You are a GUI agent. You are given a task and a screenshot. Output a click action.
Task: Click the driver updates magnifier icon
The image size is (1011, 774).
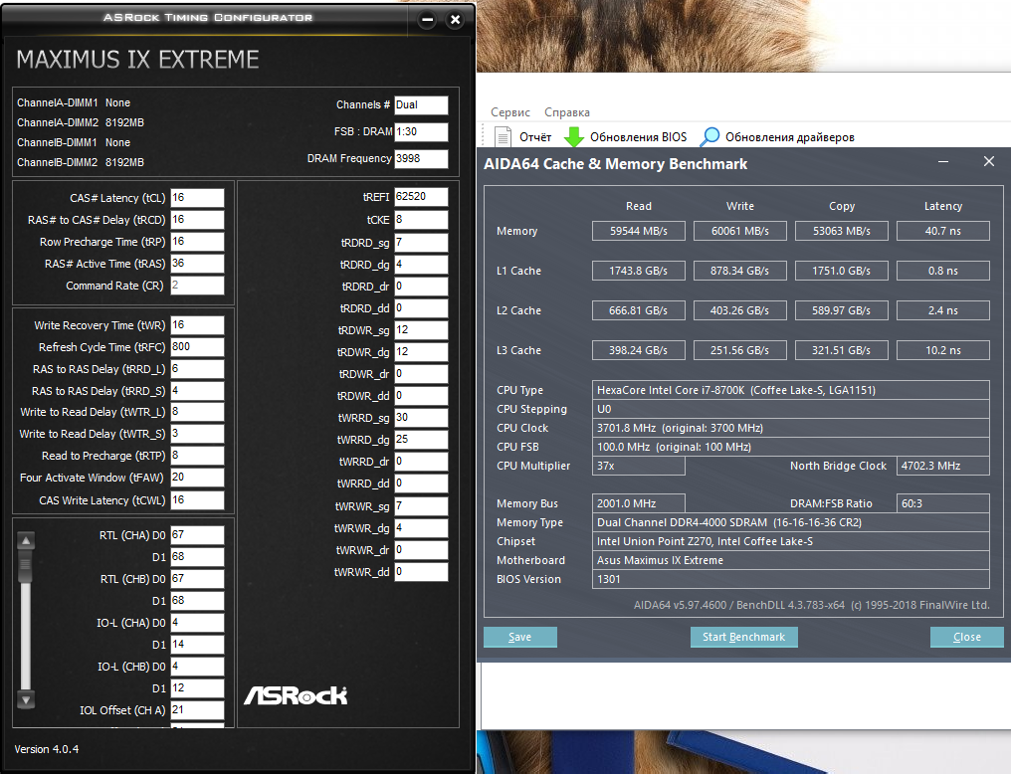point(709,136)
